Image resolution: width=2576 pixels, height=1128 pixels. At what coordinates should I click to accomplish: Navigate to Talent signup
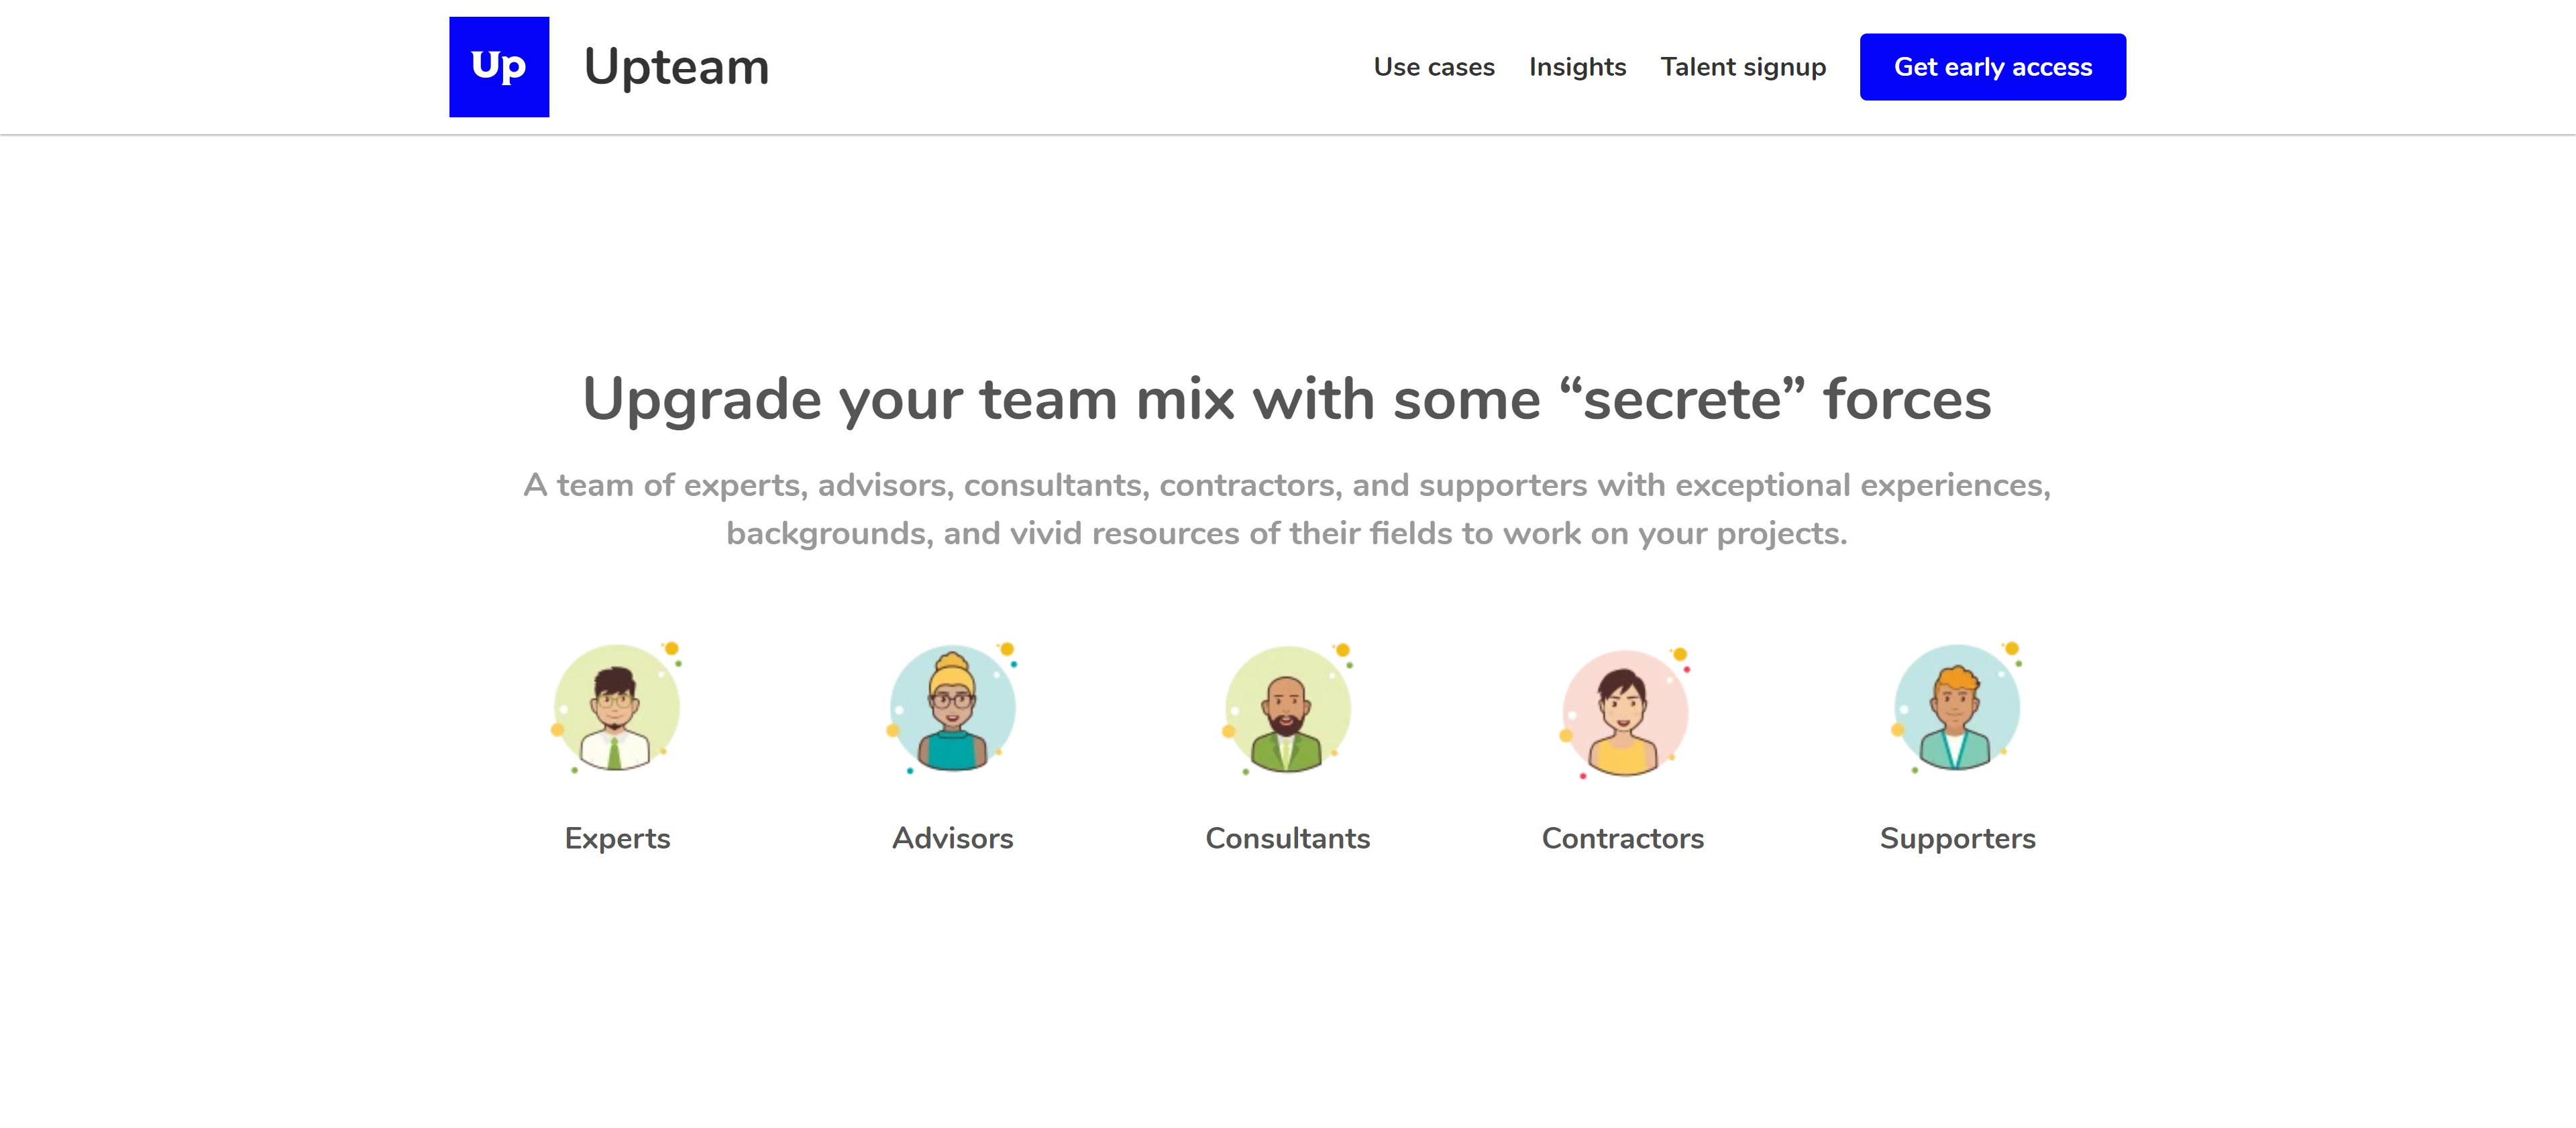point(1743,66)
